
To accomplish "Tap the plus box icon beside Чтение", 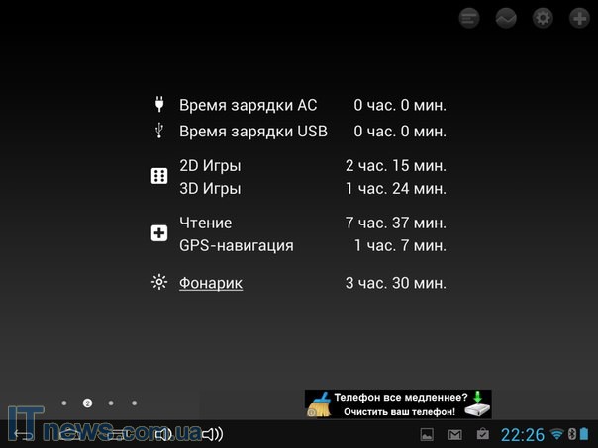I will point(158,233).
